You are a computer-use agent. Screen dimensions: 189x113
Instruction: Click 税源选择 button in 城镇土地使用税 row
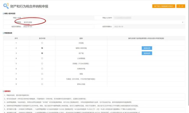(147, 48)
